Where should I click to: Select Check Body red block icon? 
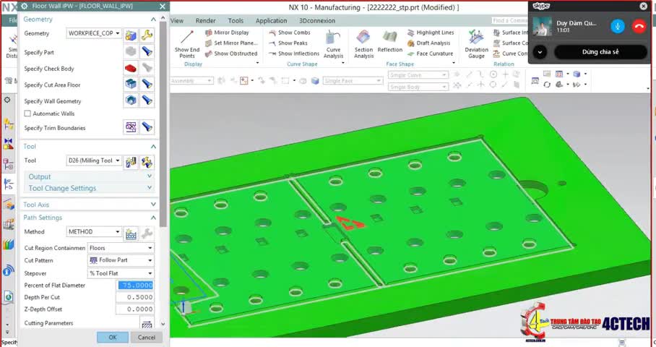131,68
